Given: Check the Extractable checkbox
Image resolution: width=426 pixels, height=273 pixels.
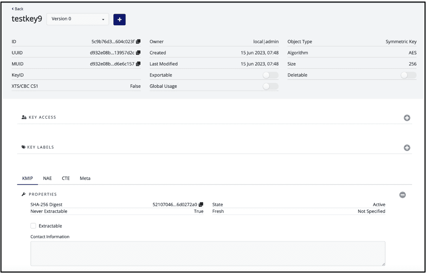Looking at the screenshot, I should coord(33,226).
